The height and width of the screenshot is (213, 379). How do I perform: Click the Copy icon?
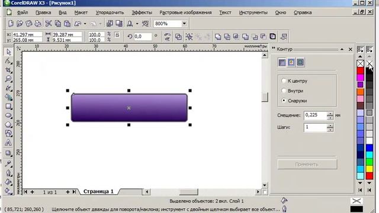[58, 24]
